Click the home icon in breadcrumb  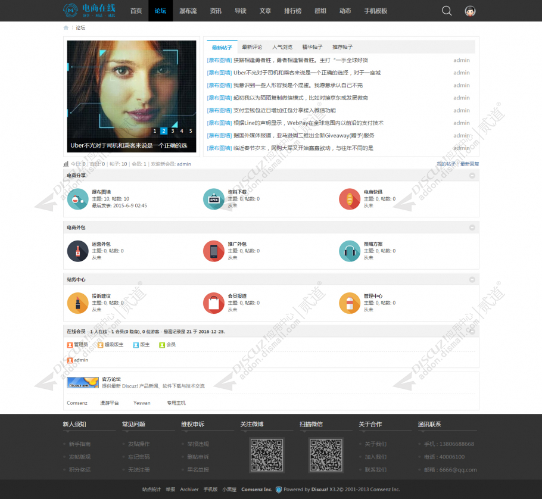66,28
